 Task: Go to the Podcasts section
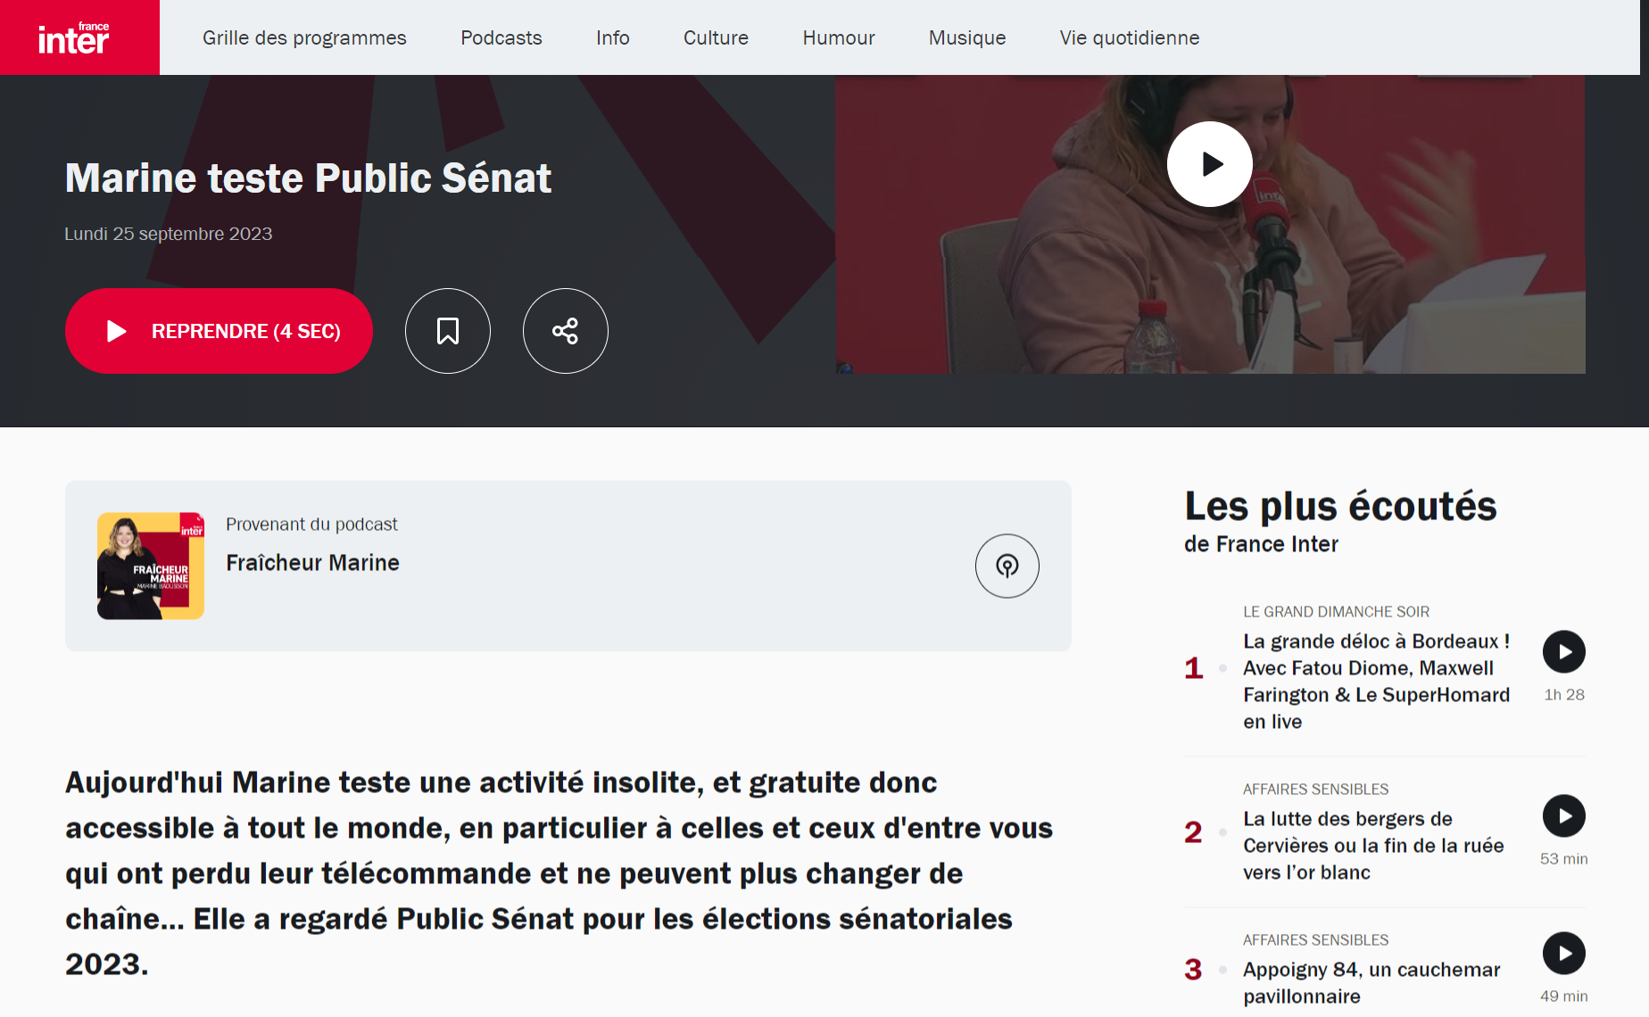point(501,37)
